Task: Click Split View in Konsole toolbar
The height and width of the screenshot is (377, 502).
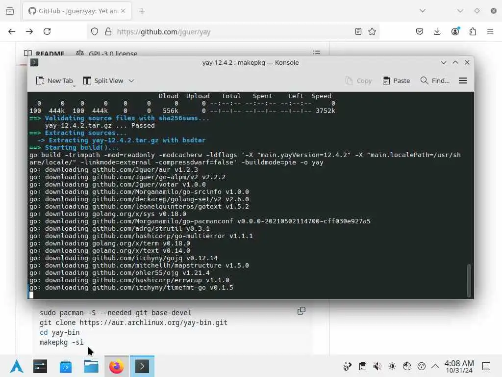Action: coord(103,81)
